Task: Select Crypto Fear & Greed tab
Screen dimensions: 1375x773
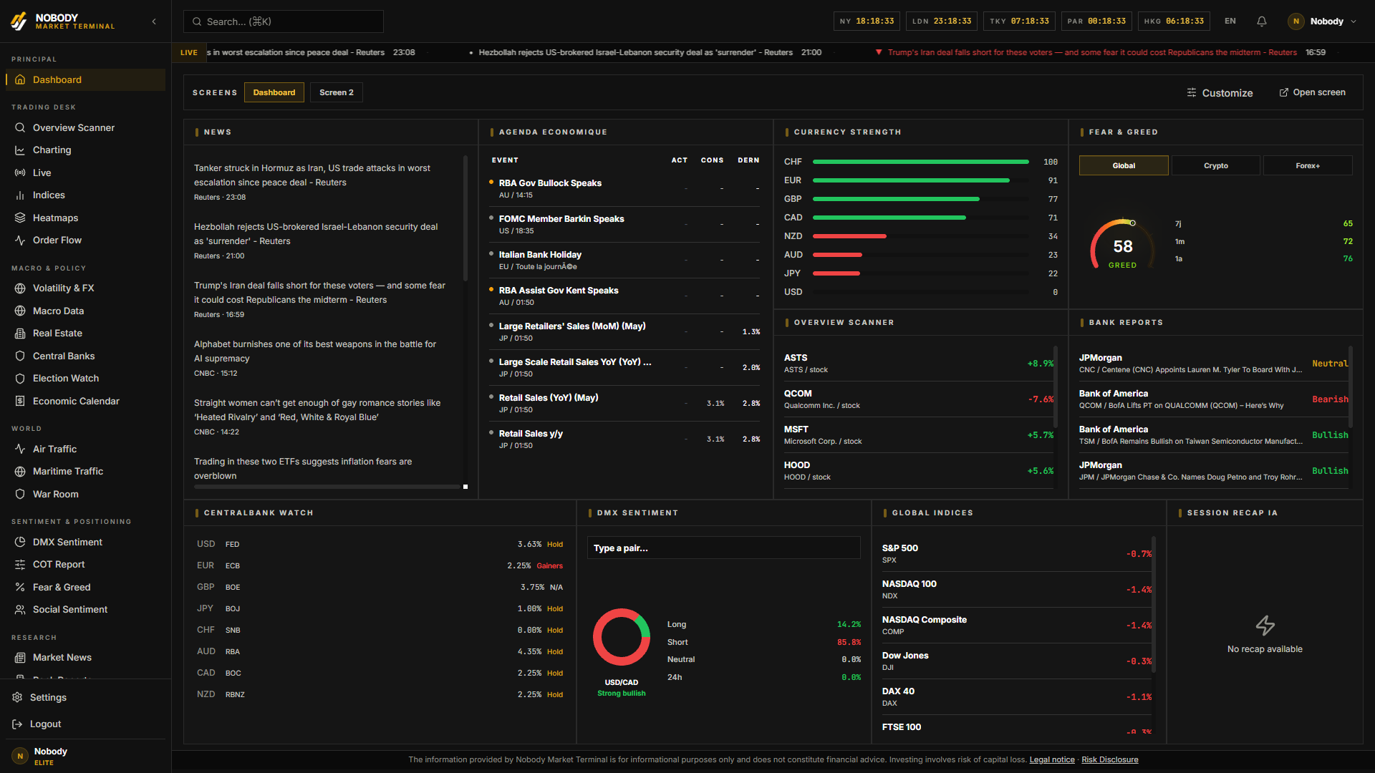Action: tap(1216, 165)
